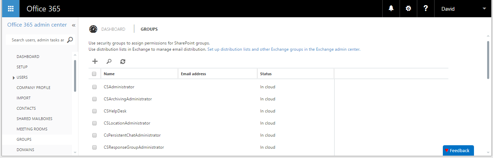This screenshot has width=493, height=158.
Task: Check the CSHelpDesk row checkbox
Action: coord(94,111)
